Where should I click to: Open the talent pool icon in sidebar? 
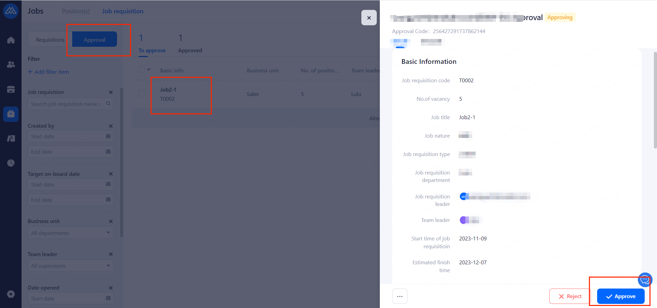pos(11,138)
